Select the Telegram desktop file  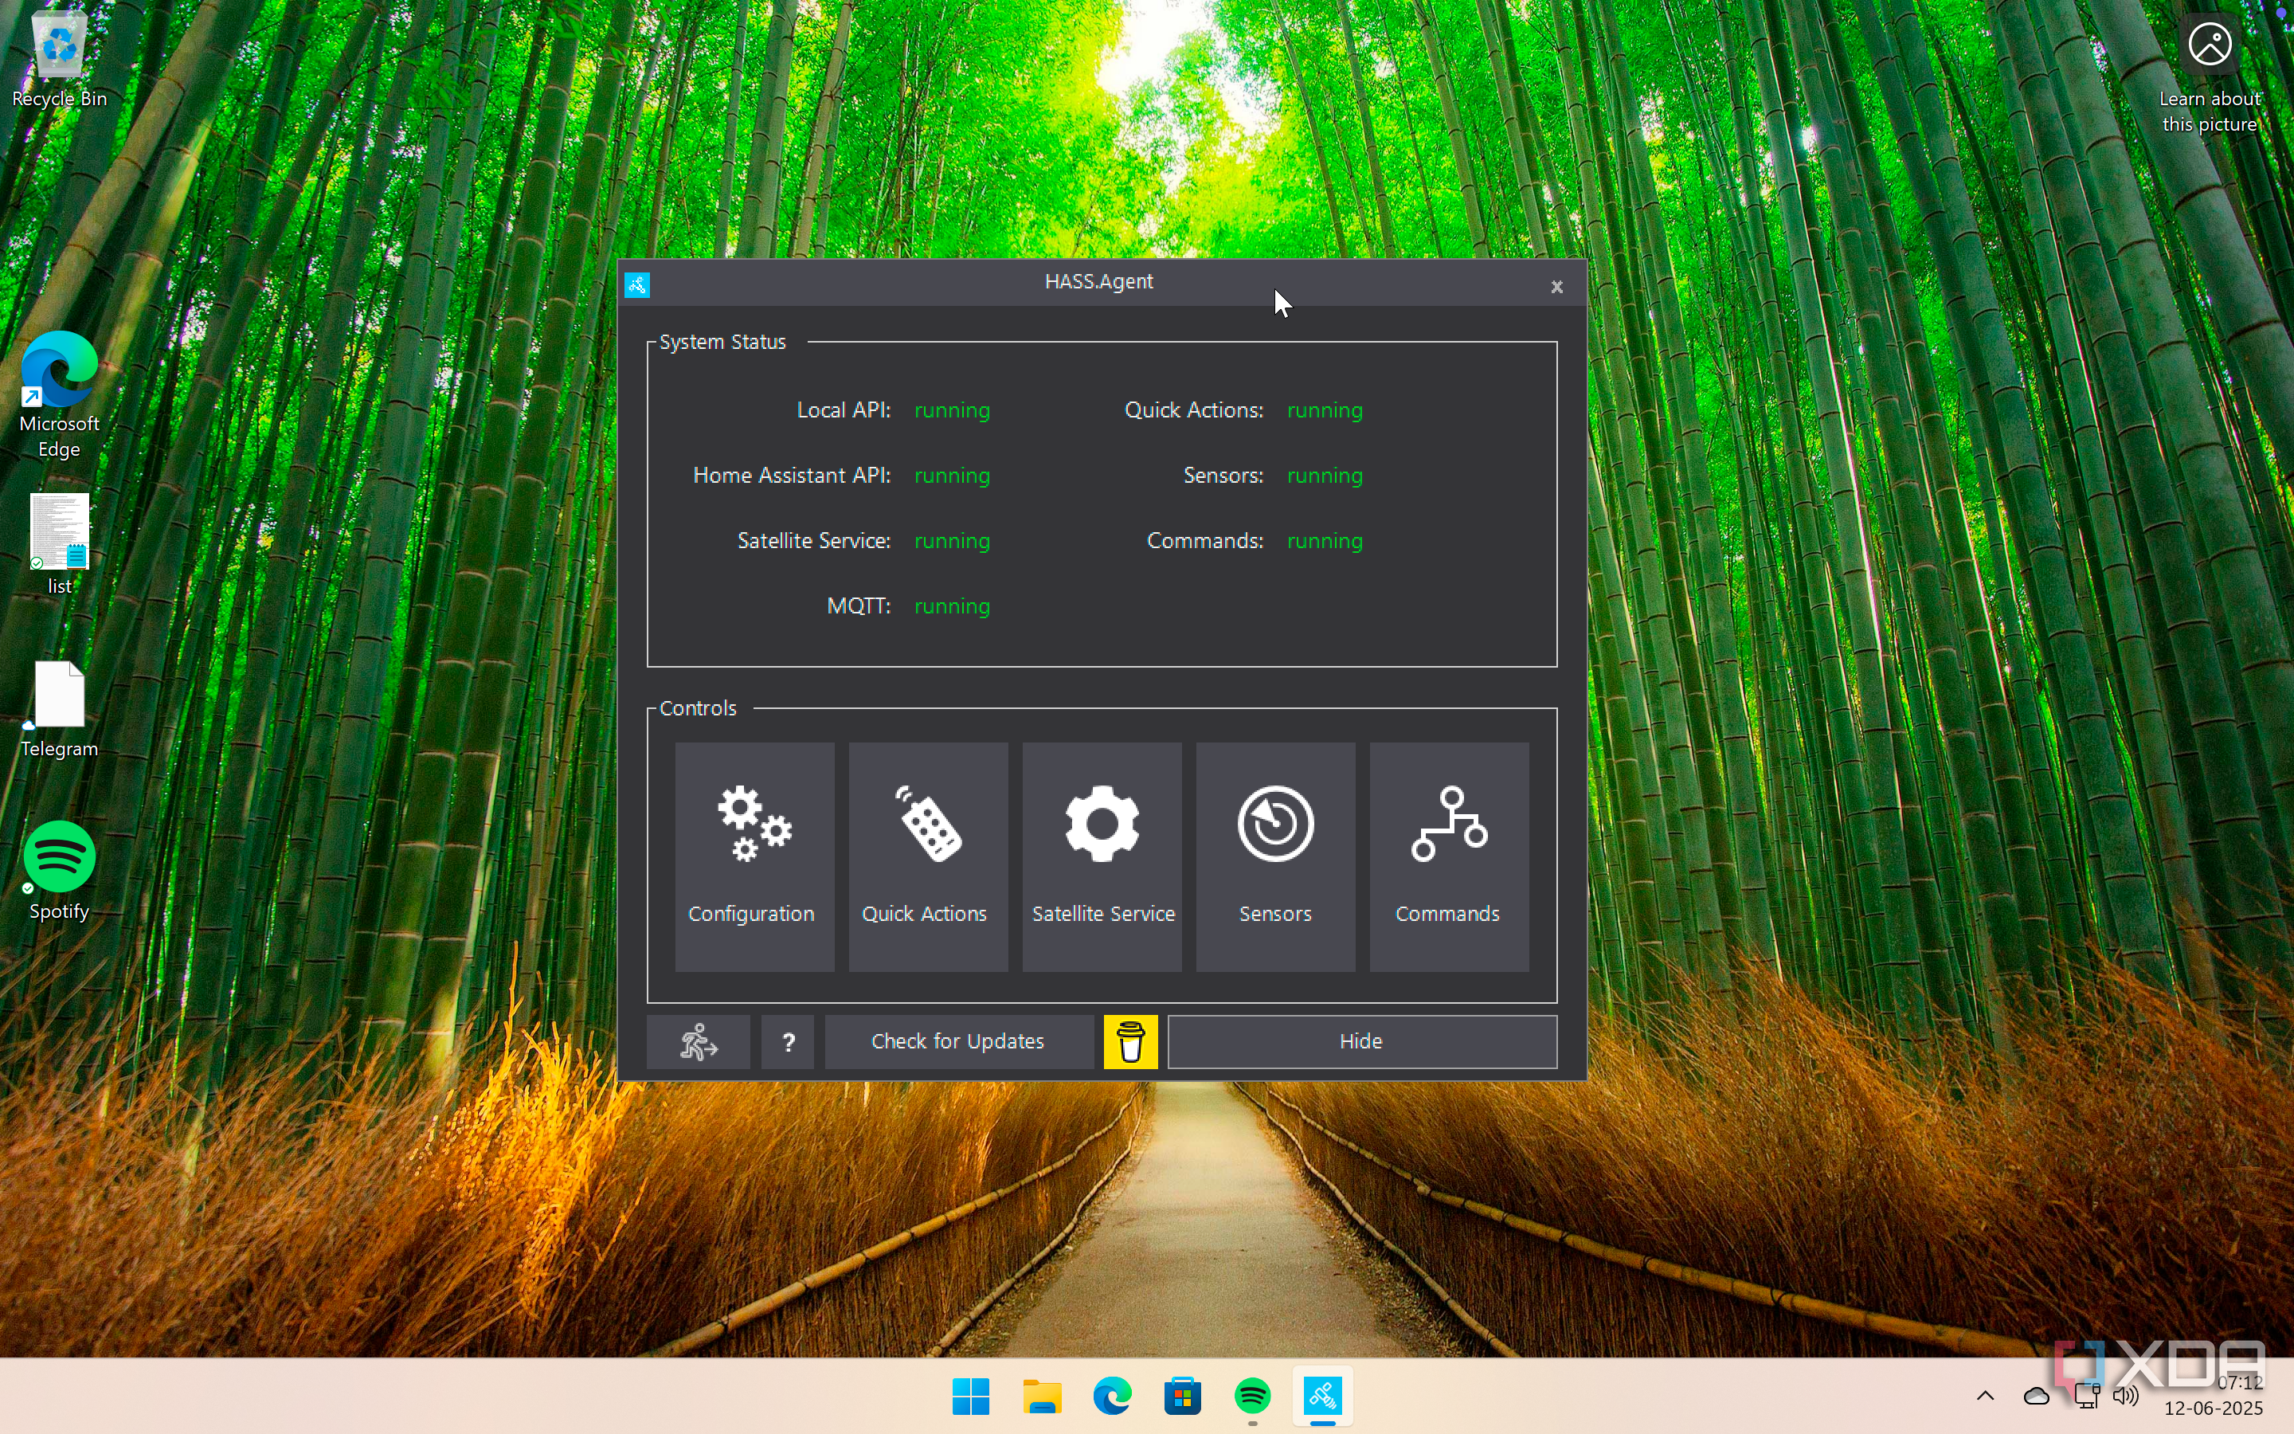tap(59, 709)
